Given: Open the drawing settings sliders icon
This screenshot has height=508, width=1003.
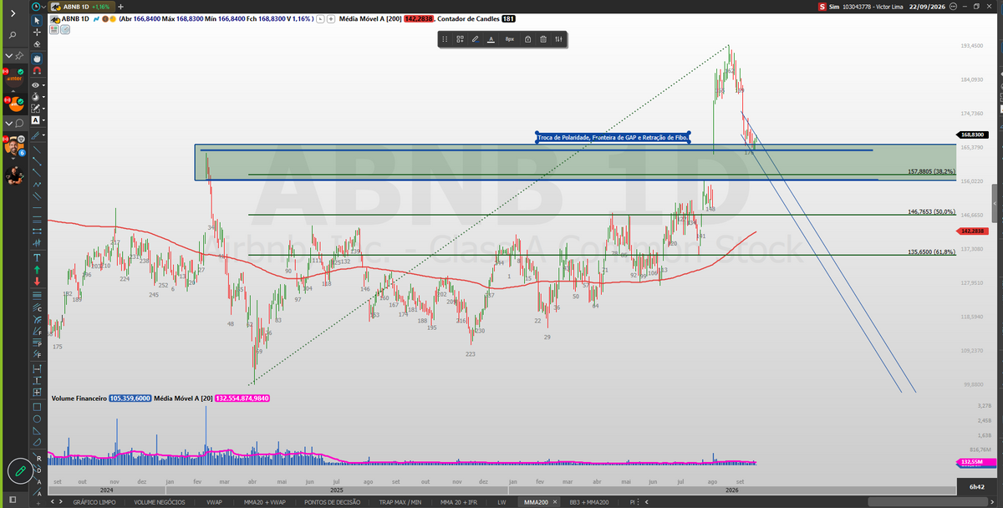Looking at the screenshot, I should click(558, 38).
